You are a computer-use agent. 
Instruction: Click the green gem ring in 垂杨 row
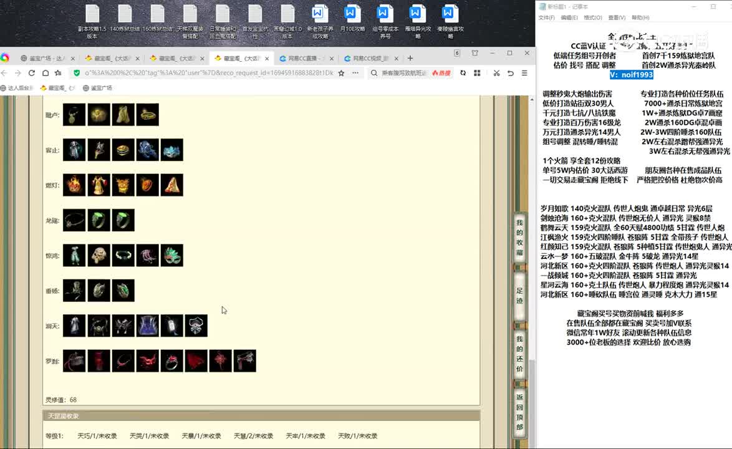123,291
